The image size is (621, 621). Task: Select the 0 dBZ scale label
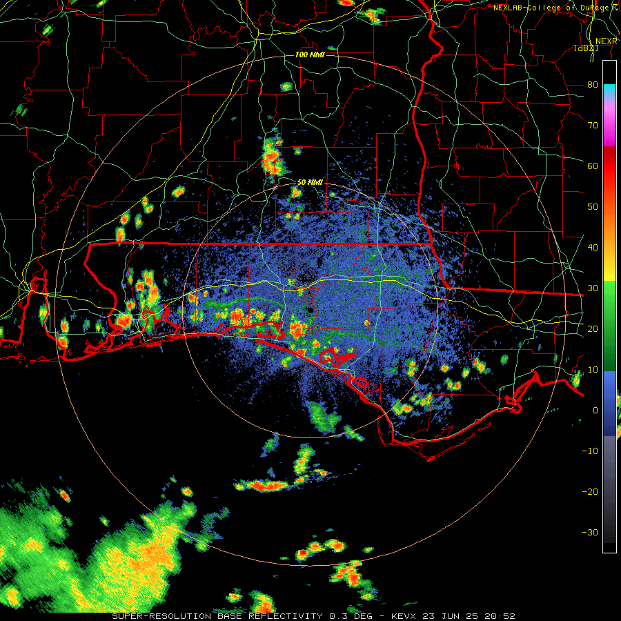pyautogui.click(x=595, y=411)
